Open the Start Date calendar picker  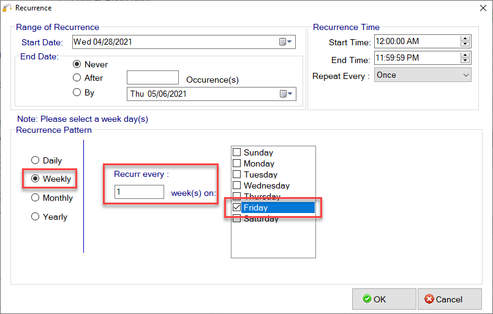tap(286, 42)
